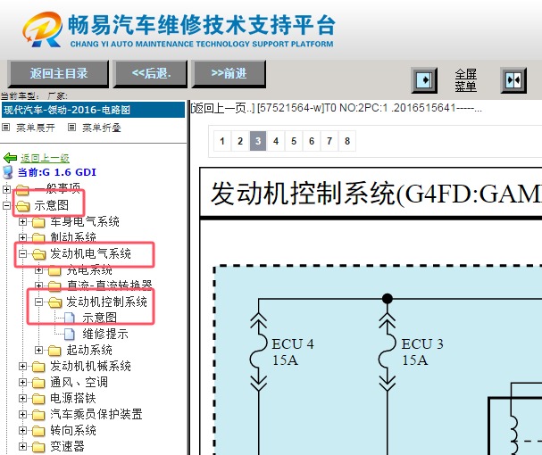Click the 菜单展开 option
The image size is (542, 455).
[35, 128]
